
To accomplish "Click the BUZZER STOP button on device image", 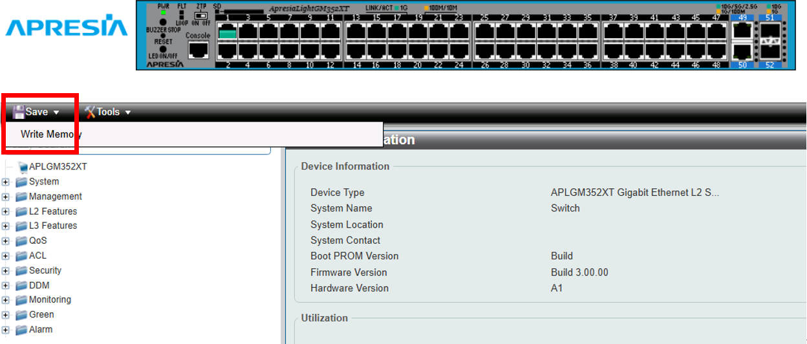I will 162,23.
